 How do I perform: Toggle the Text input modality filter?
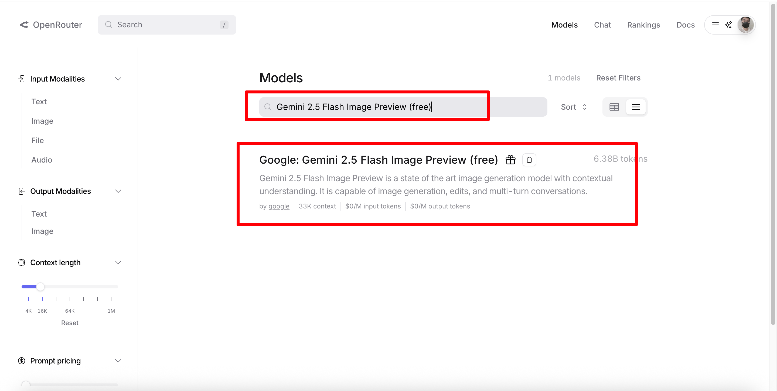(x=39, y=102)
